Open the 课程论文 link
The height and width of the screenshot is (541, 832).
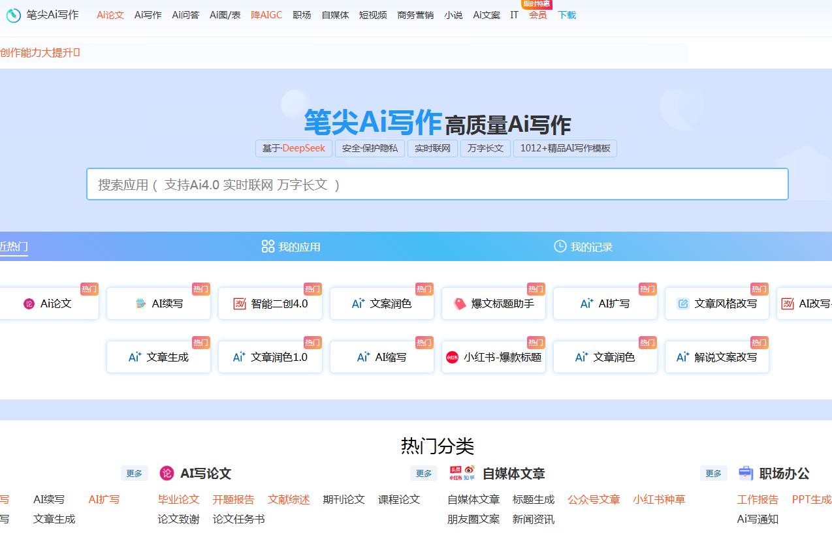point(399,499)
